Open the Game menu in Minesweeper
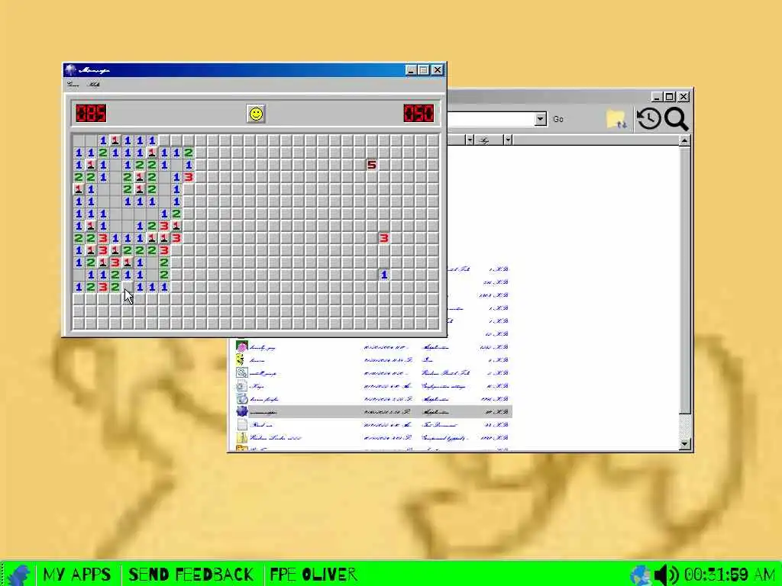The height and width of the screenshot is (586, 782). point(73,85)
